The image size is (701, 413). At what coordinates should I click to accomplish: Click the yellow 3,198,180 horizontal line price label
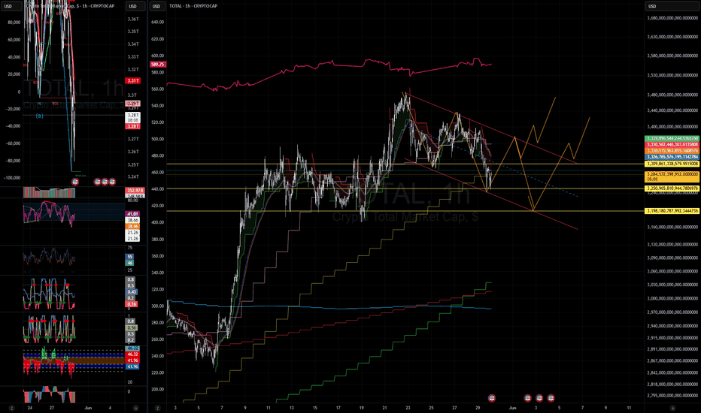tap(672, 211)
